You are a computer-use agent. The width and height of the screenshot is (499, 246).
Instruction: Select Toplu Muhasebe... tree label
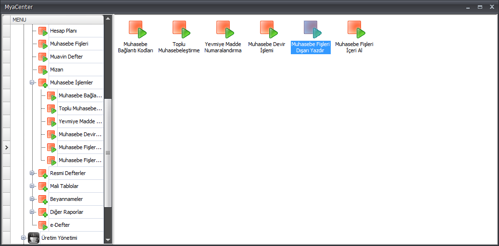click(80, 108)
